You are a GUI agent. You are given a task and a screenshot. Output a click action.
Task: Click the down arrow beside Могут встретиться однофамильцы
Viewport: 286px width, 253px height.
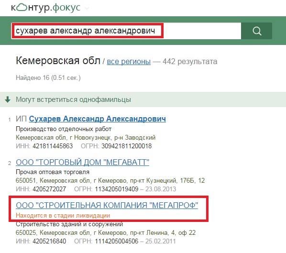tap(8, 99)
